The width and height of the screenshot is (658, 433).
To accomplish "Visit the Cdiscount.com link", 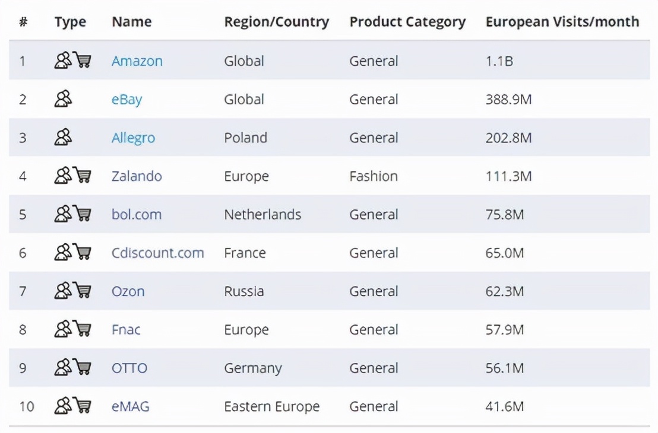I will (158, 253).
